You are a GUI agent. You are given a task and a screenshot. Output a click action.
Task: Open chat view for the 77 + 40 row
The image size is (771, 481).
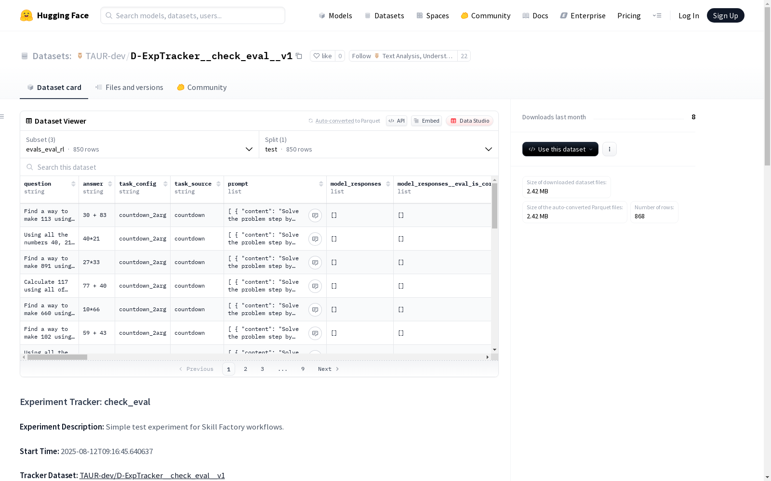pos(315,286)
